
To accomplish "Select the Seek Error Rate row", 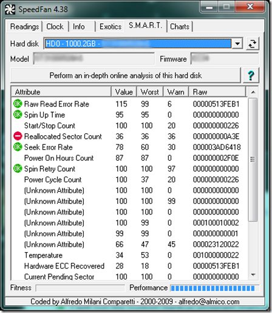I will [x=129, y=147].
